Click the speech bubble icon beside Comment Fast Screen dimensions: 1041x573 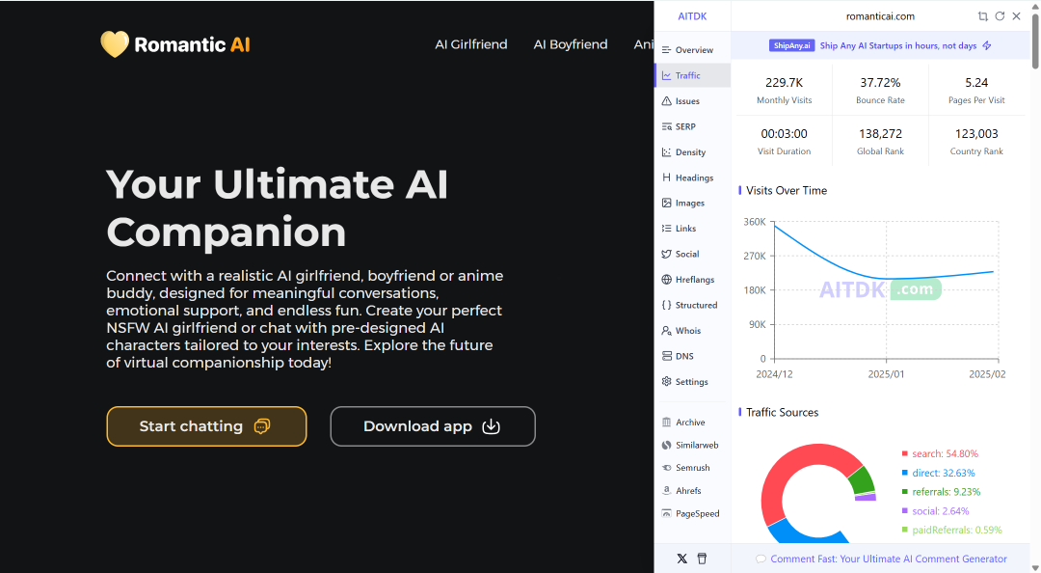point(761,559)
